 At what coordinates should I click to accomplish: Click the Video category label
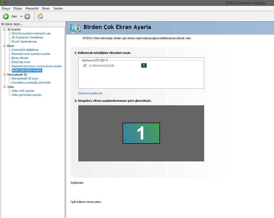(x=10, y=87)
